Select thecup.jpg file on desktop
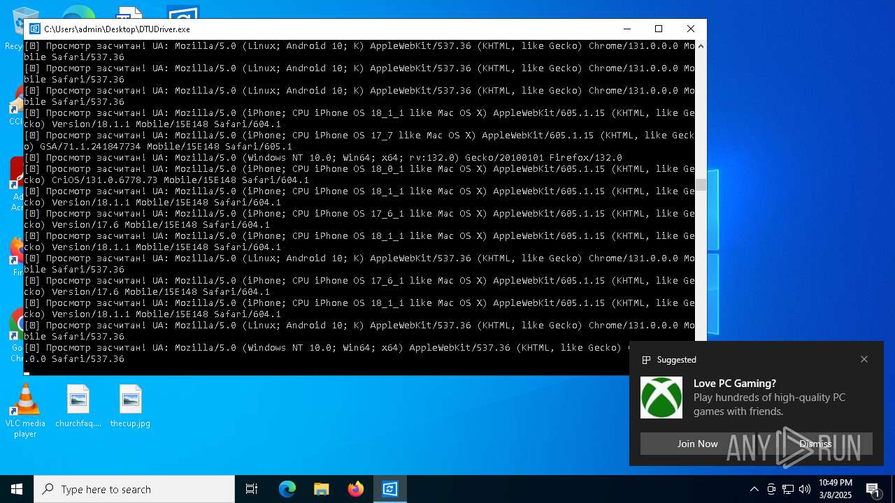 (131, 407)
